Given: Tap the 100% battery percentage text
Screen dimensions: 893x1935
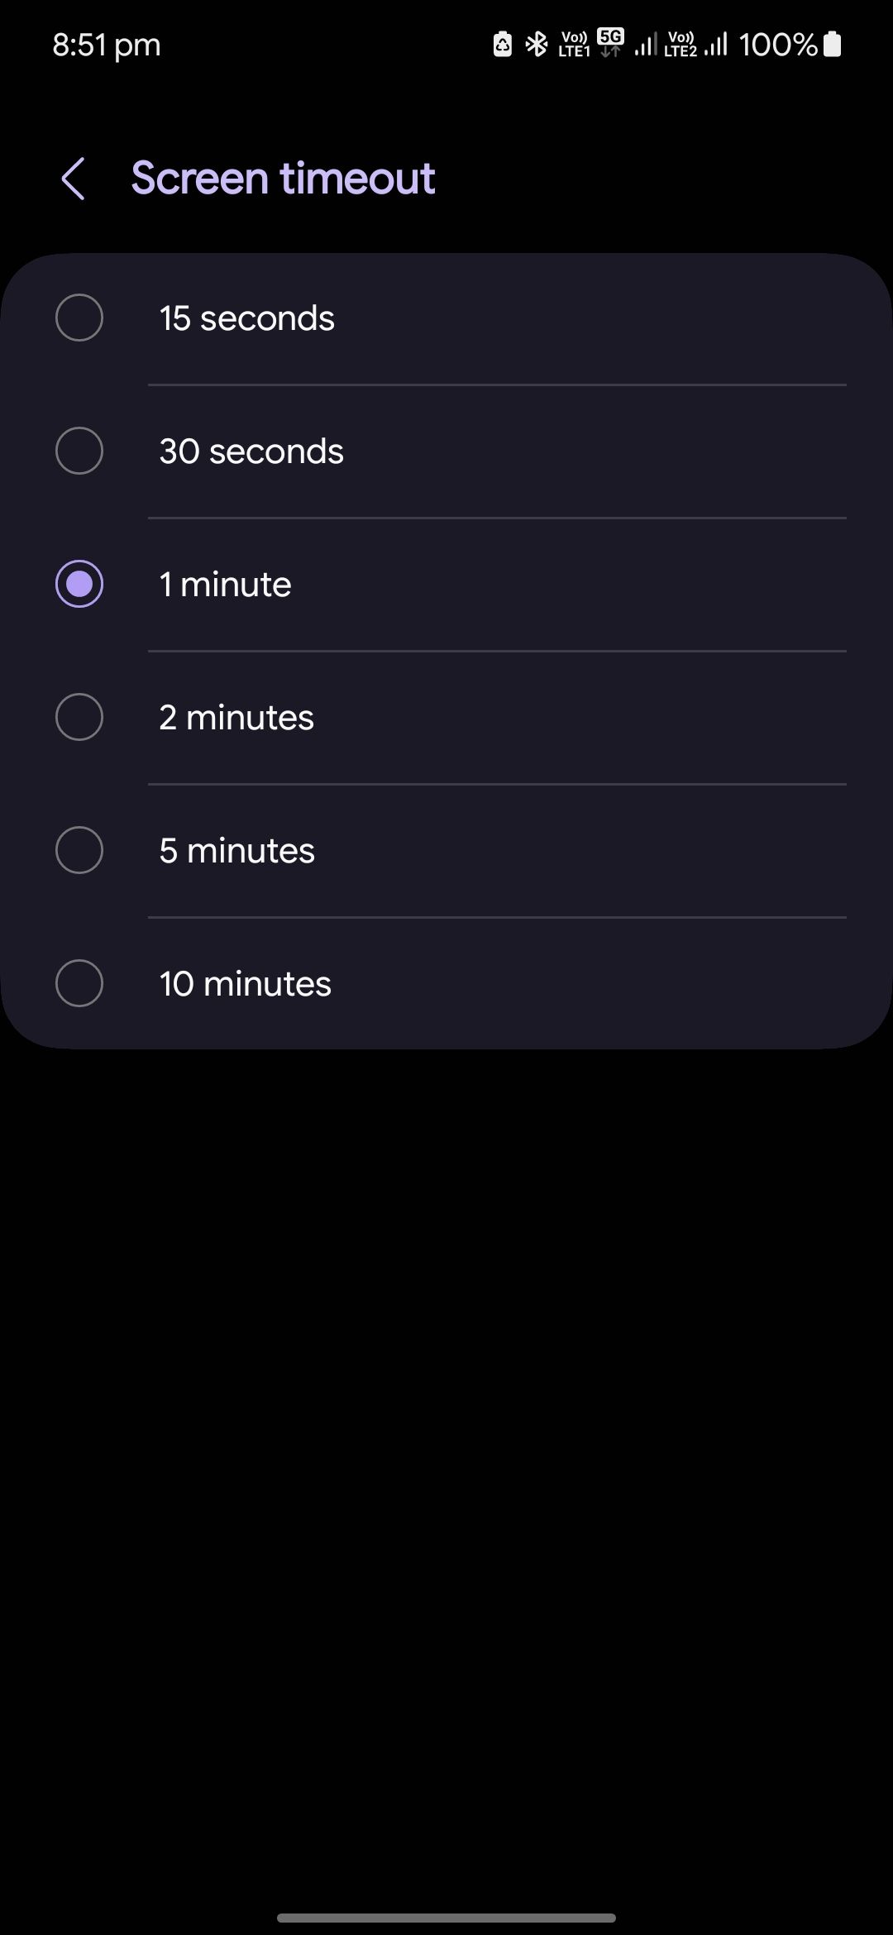Looking at the screenshot, I should 777,45.
